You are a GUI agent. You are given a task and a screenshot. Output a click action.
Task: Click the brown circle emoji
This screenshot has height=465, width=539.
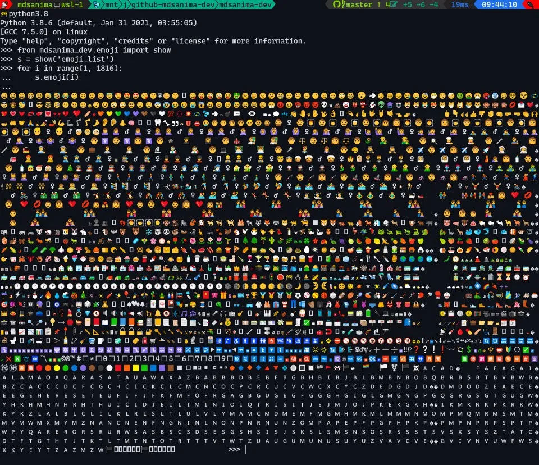(x=92, y=368)
